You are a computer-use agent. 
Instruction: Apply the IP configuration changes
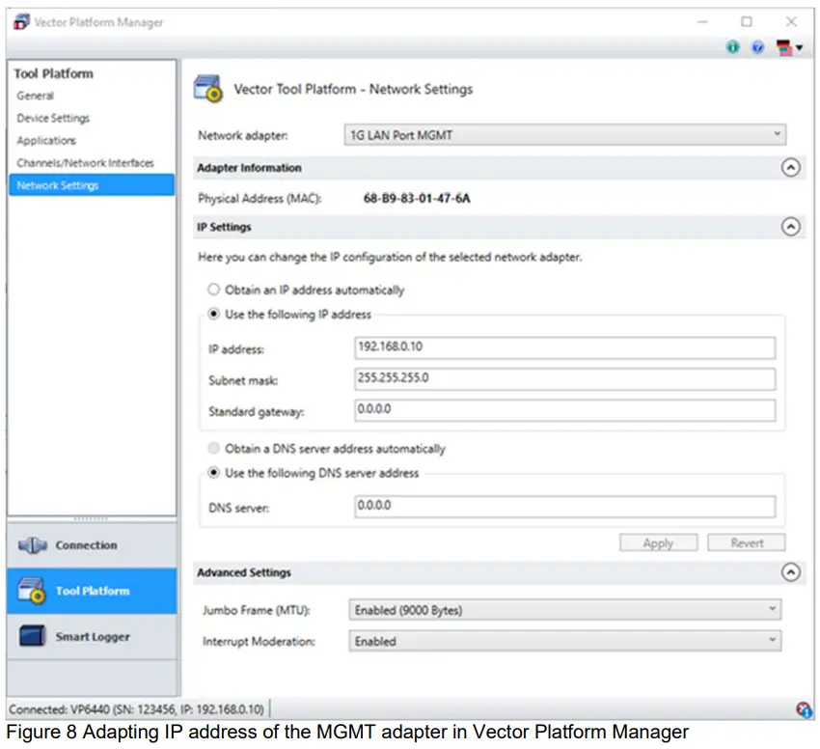click(x=658, y=542)
